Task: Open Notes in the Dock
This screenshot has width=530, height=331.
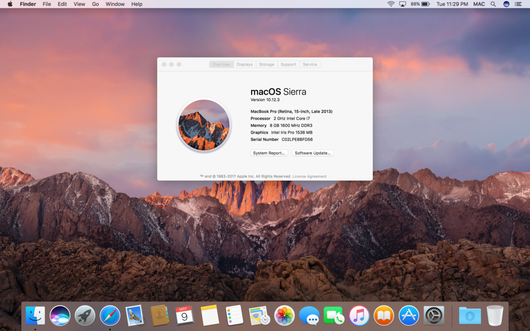Action: point(209,315)
